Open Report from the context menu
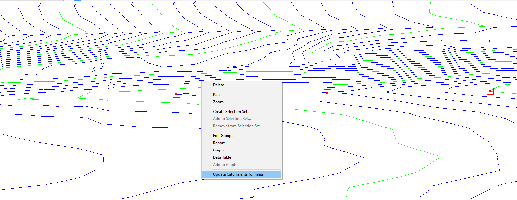Image resolution: width=517 pixels, height=200 pixels. tap(242, 143)
